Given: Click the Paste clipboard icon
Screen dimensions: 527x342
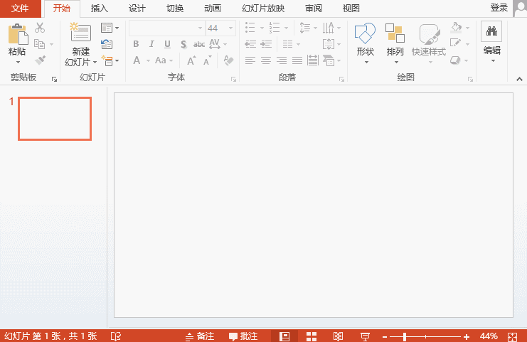Looking at the screenshot, I should pos(17,35).
